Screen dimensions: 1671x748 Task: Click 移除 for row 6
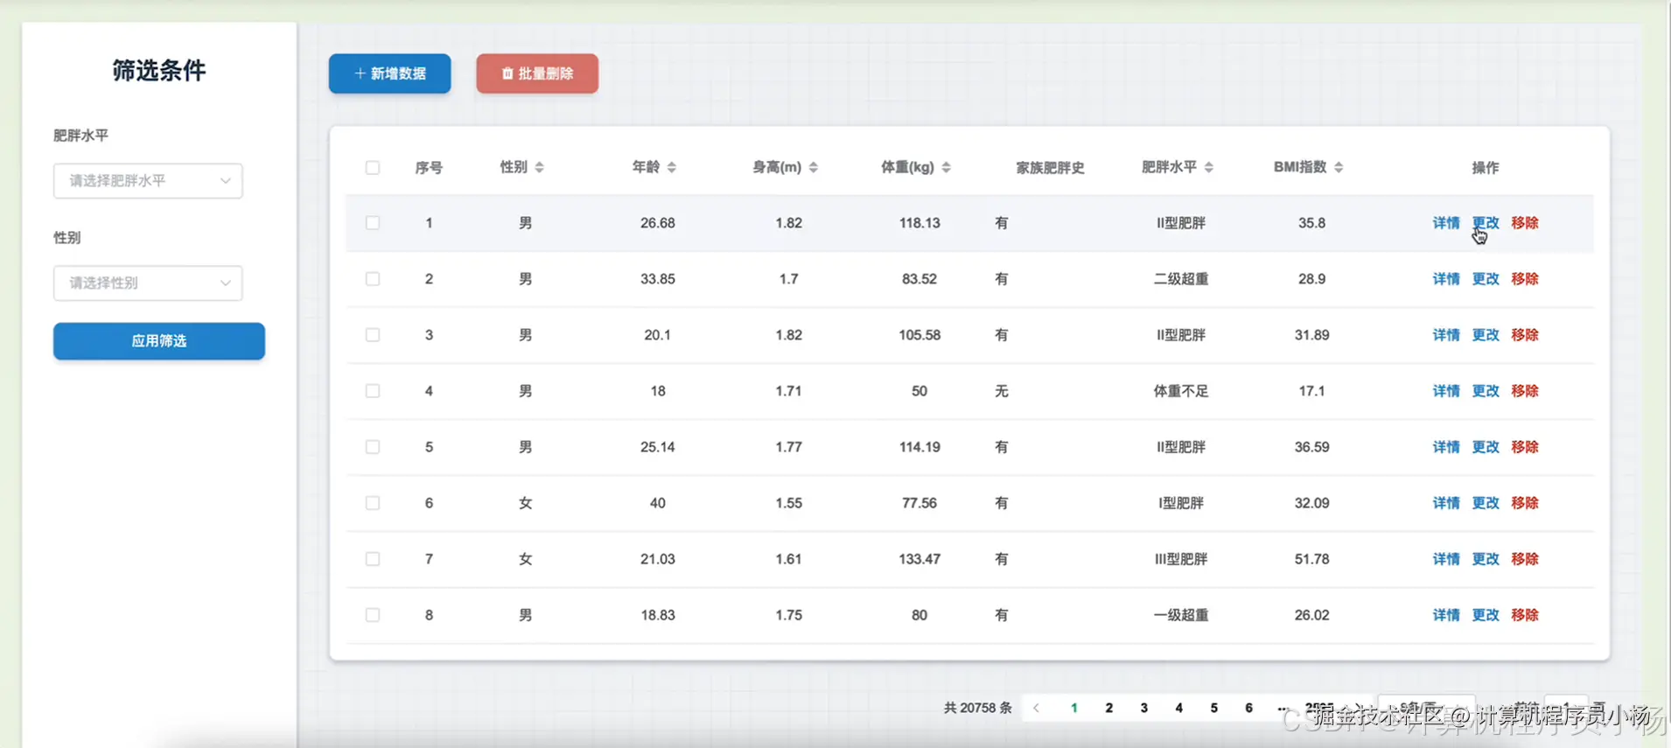1525,503
